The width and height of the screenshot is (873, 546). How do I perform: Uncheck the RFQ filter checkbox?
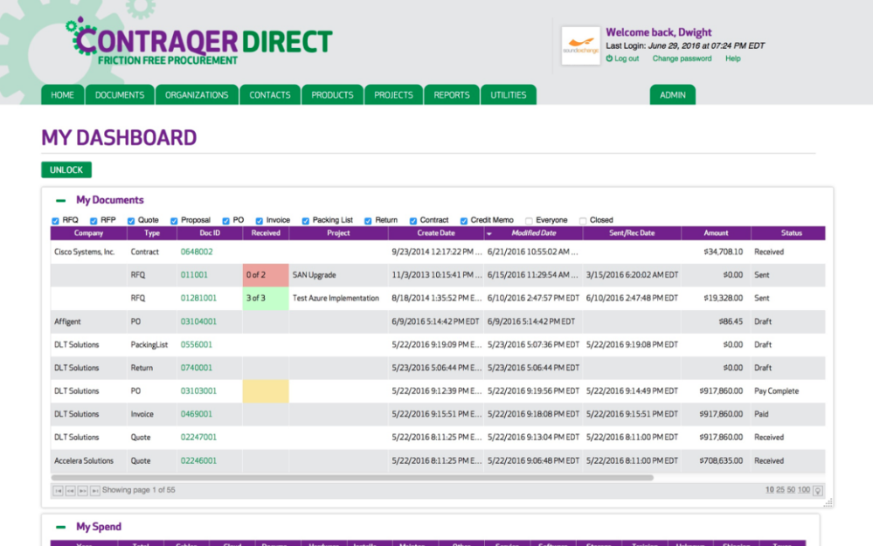pyautogui.click(x=56, y=221)
